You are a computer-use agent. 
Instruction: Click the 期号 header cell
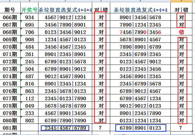pyautogui.click(x=10, y=10)
